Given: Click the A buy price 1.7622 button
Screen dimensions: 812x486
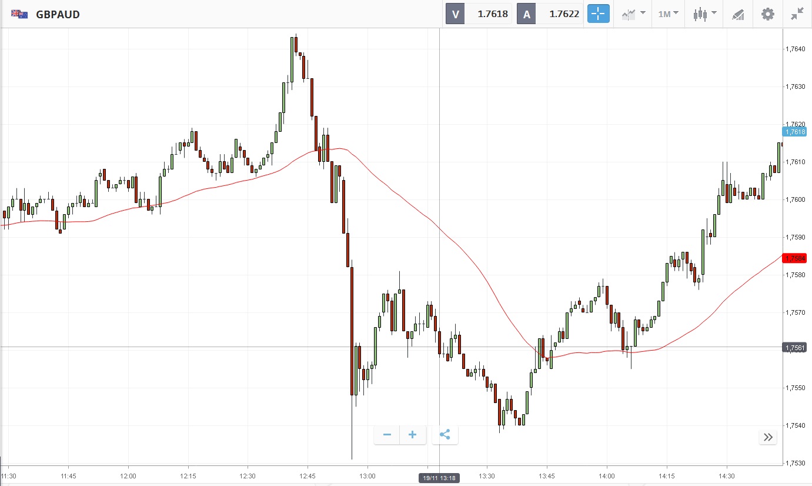Looking at the screenshot, I should click(549, 14).
